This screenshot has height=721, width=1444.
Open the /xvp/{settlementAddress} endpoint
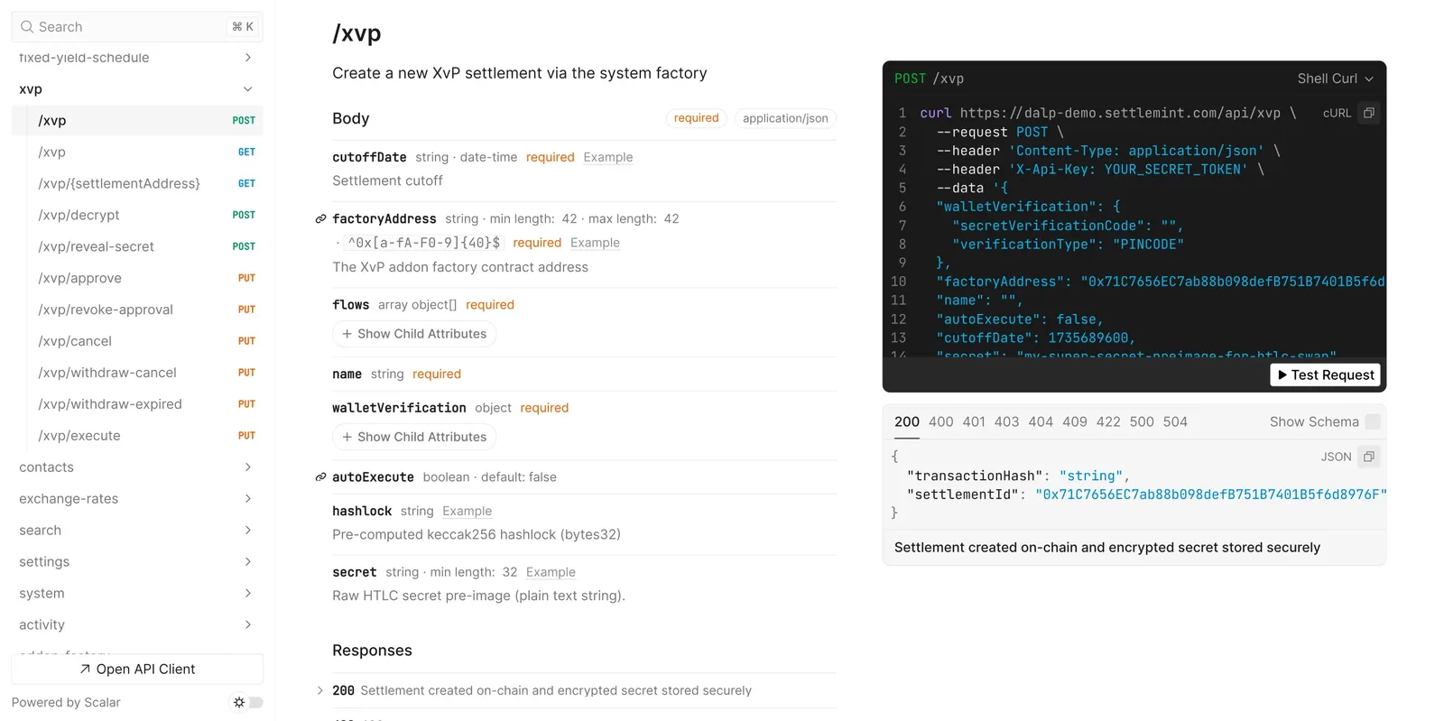pyautogui.click(x=137, y=183)
